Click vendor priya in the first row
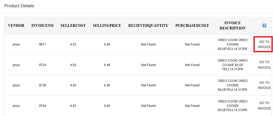The width and height of the screenshot is (273, 116). pos(16,44)
